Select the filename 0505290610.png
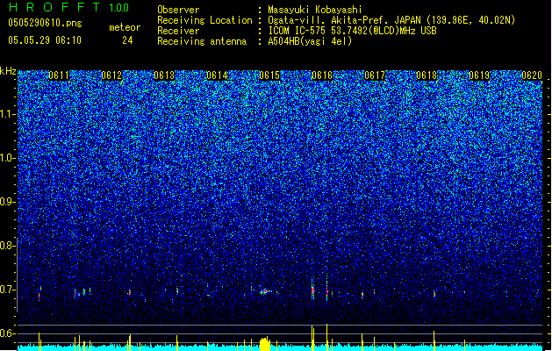The image size is (552, 351). [x=45, y=23]
